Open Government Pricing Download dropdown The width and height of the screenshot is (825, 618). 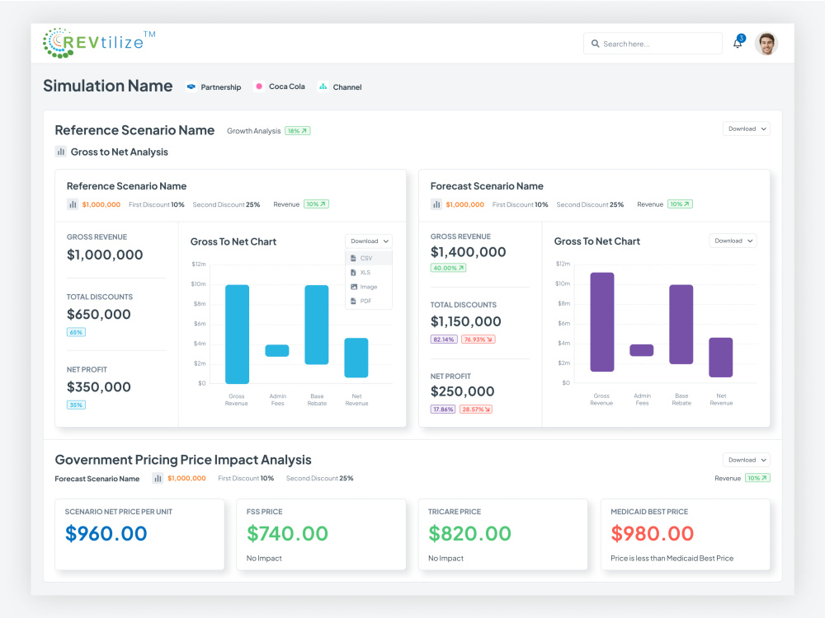pyautogui.click(x=746, y=460)
